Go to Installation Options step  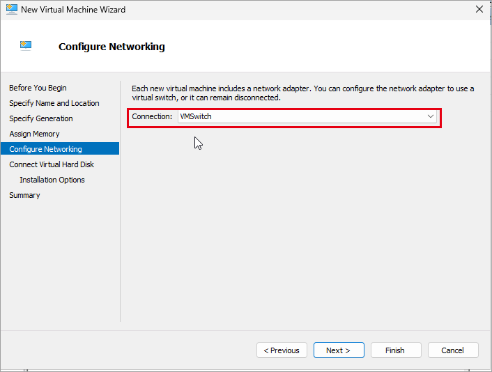(x=52, y=180)
